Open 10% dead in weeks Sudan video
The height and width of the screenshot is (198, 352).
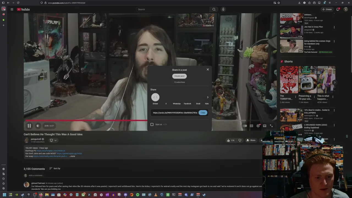coord(291,115)
